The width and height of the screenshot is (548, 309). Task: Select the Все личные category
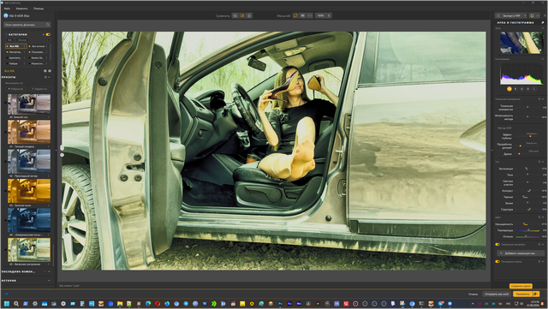coord(38,46)
